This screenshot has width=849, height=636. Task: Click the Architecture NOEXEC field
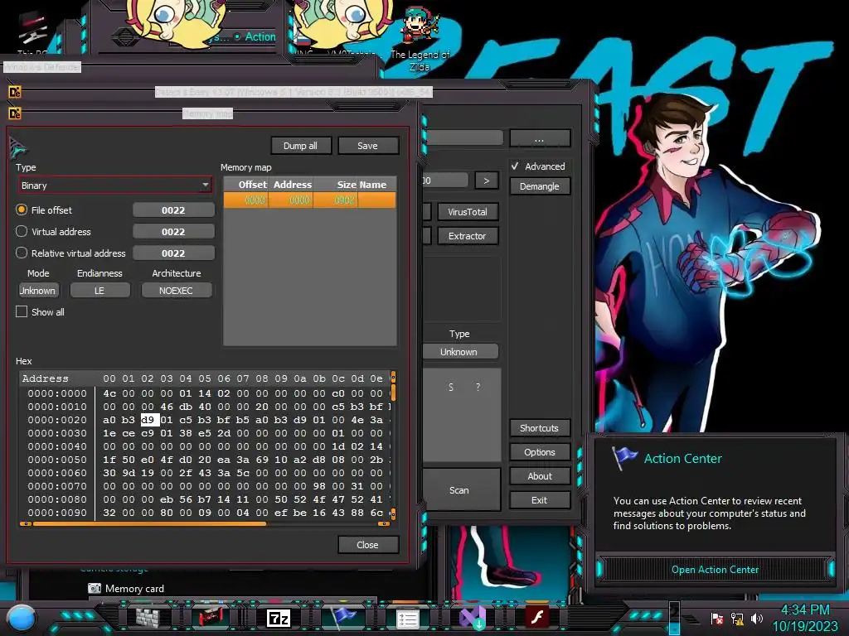click(176, 291)
